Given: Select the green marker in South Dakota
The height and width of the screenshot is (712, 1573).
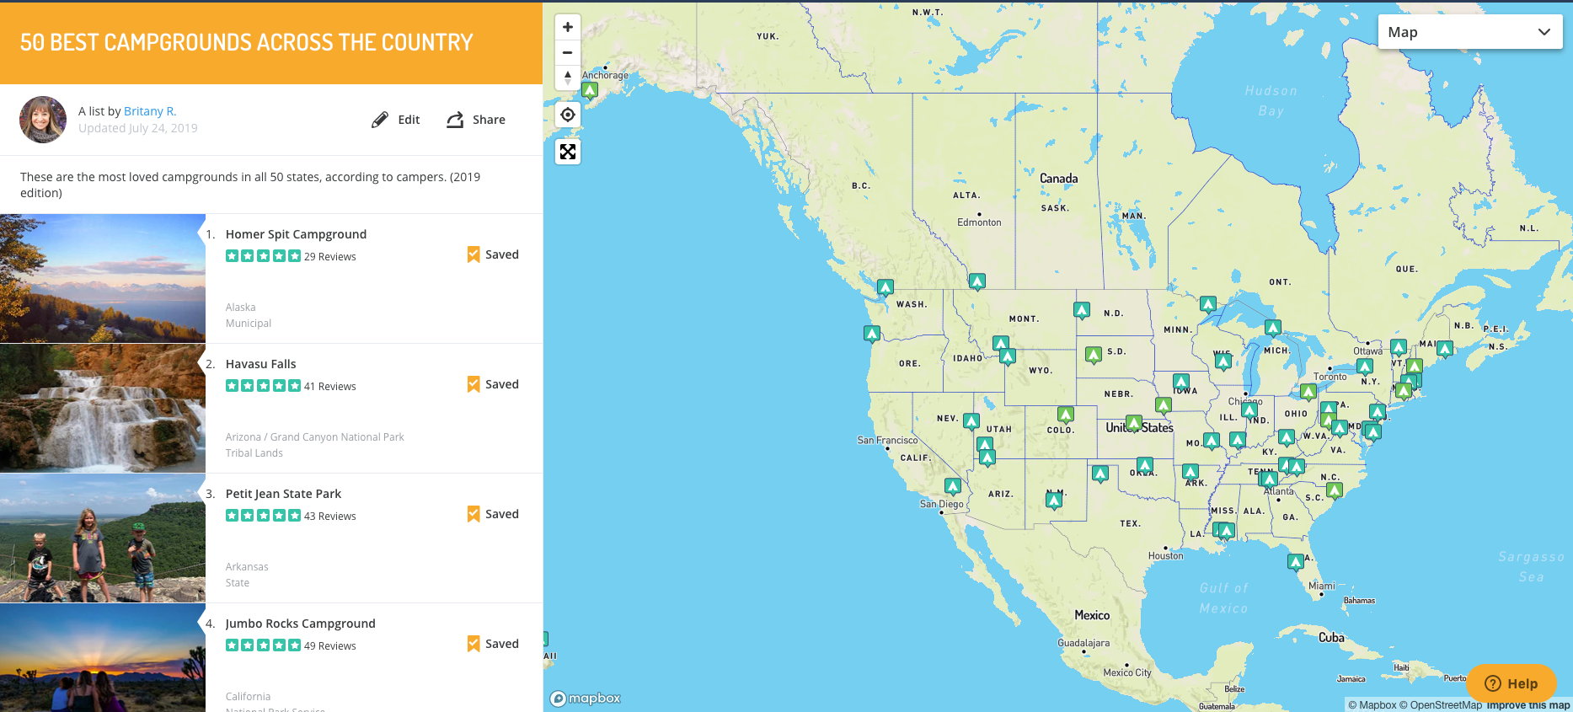Looking at the screenshot, I should (1094, 356).
